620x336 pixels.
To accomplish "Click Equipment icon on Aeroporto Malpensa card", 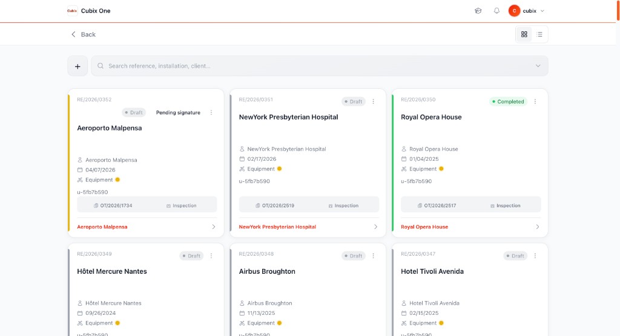I will 80,179.
